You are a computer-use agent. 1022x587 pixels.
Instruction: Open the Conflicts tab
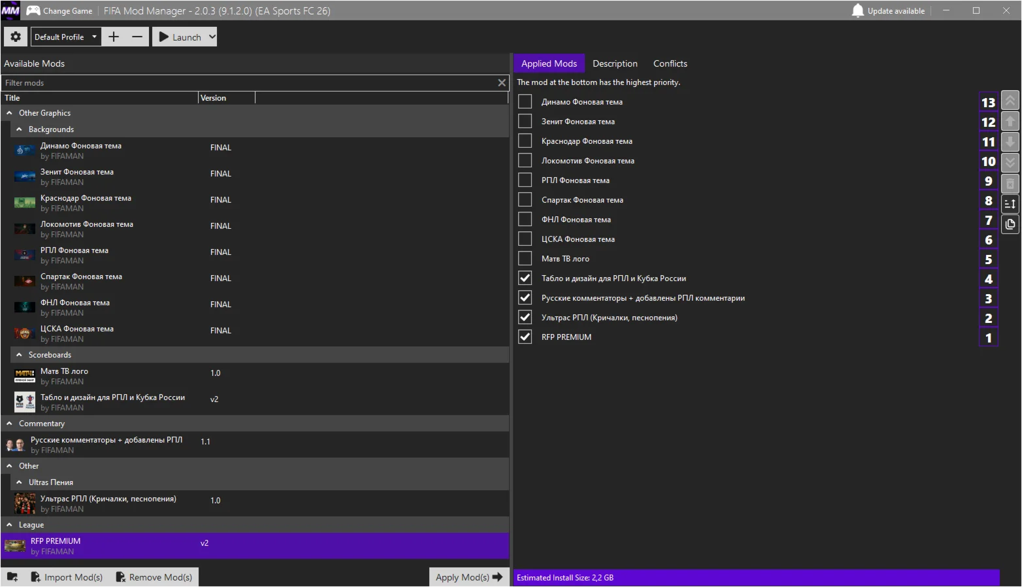[670, 63]
